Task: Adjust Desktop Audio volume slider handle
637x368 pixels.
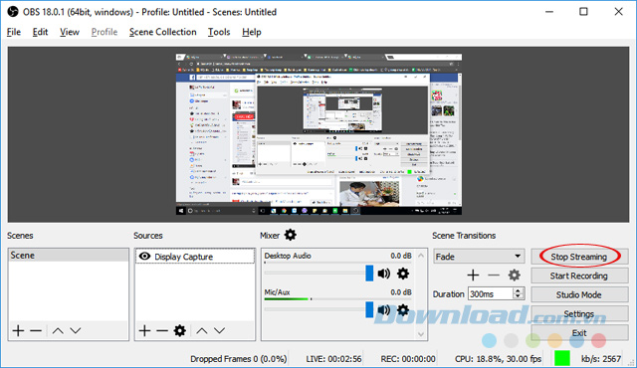Action: click(x=369, y=274)
